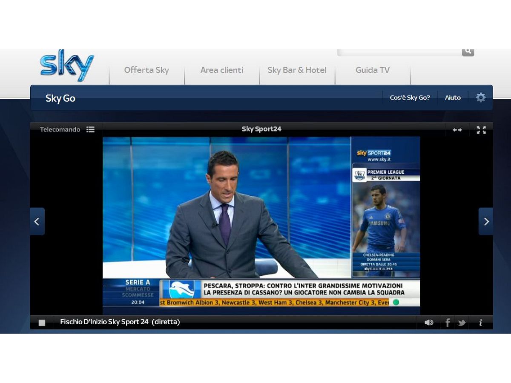
Task: Show program info with the i icon
Action: [480, 323]
